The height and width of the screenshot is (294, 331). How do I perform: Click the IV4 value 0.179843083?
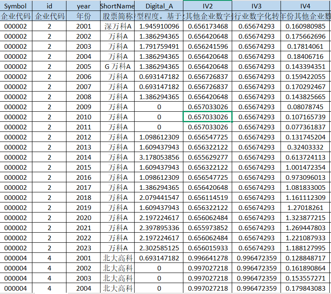pyautogui.click(x=305, y=288)
